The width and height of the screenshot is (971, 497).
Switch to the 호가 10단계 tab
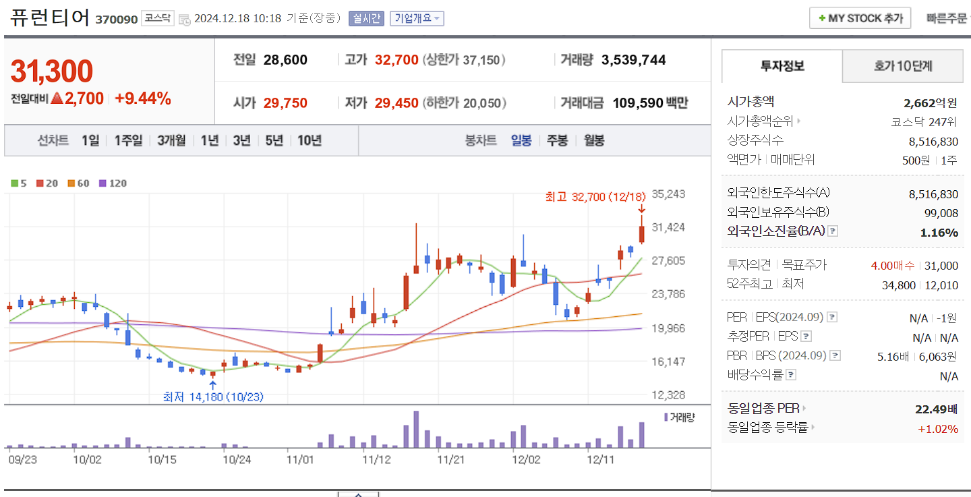[x=902, y=67]
